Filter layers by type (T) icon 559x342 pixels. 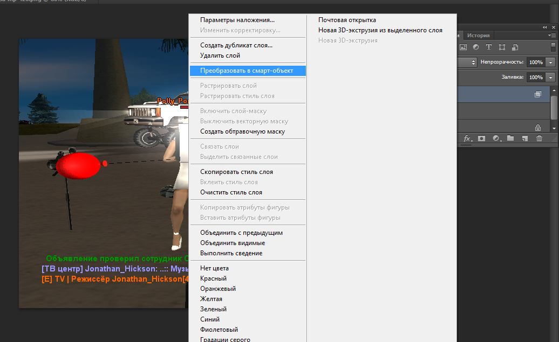489,47
